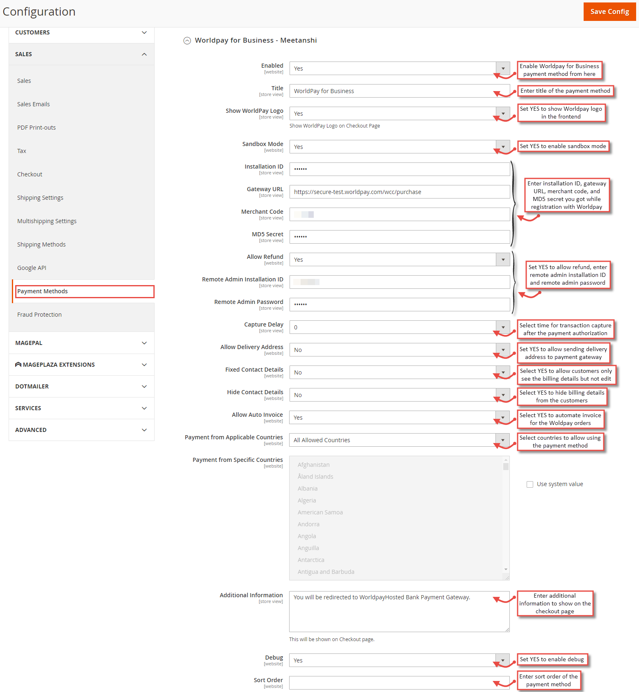The width and height of the screenshot is (639, 692).
Task: Collapse the Worldpay for Business section icon
Action: pyautogui.click(x=187, y=41)
